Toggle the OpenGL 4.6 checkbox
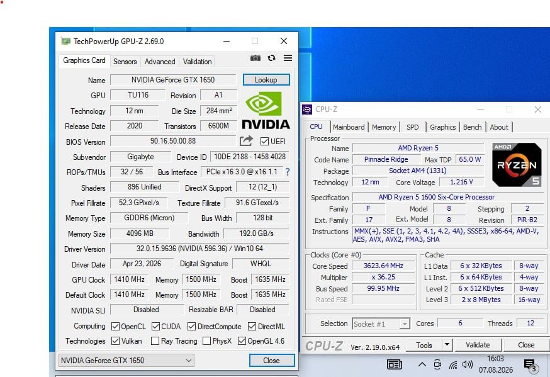Viewport: 550px width, 377px height. click(x=242, y=341)
